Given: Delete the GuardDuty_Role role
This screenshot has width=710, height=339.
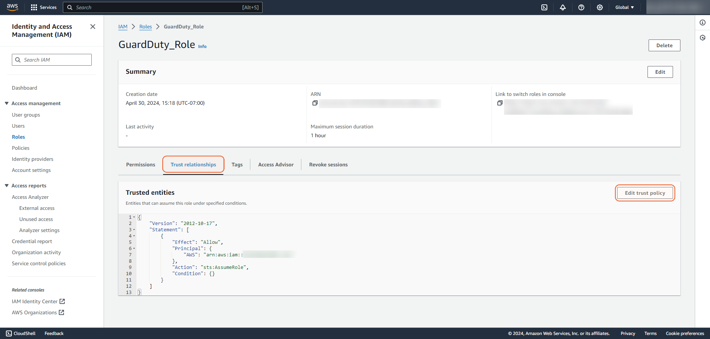Looking at the screenshot, I should (x=664, y=45).
